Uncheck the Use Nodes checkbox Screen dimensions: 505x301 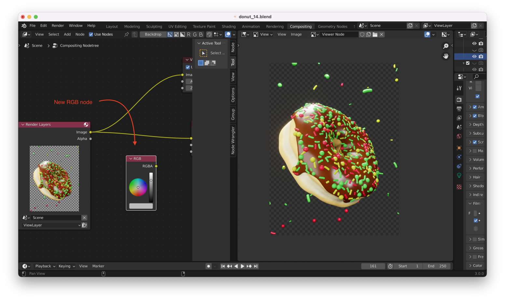tap(91, 34)
